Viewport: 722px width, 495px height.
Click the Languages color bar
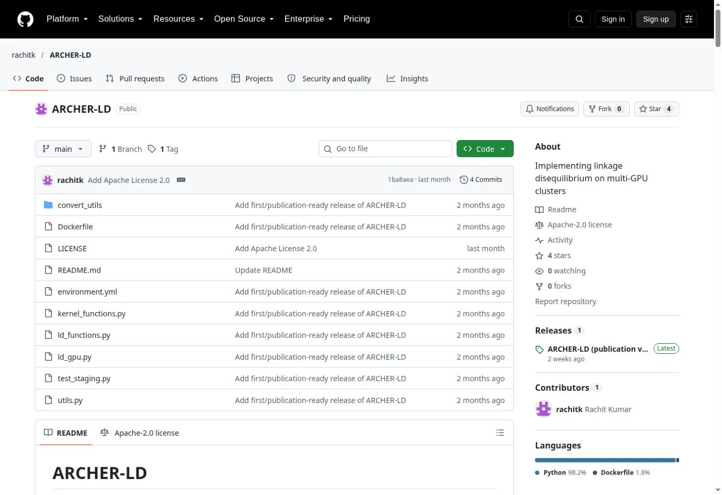tap(607, 460)
